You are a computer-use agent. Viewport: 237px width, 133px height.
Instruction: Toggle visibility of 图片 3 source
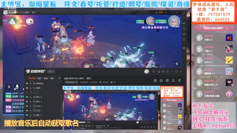27,101
